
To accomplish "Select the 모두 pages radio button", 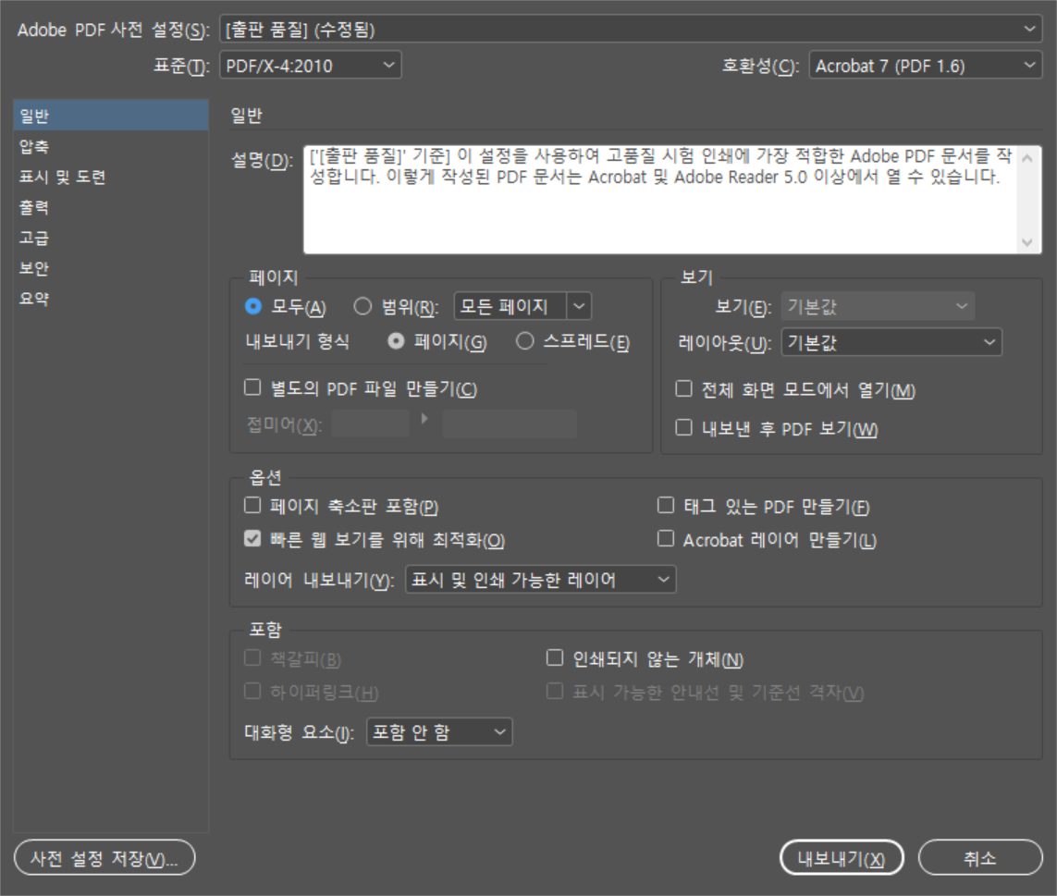I will [252, 307].
